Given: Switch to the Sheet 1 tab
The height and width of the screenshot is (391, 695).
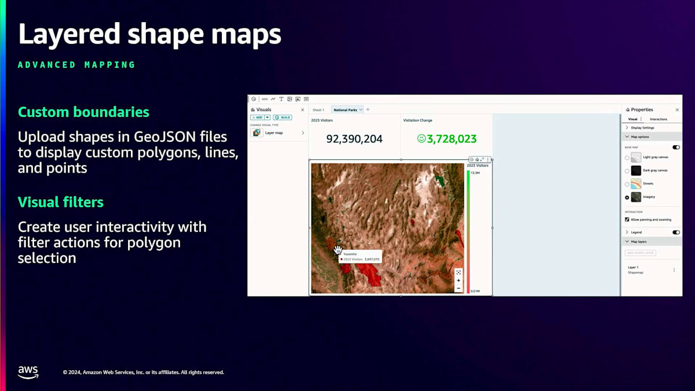Looking at the screenshot, I should click(x=319, y=109).
